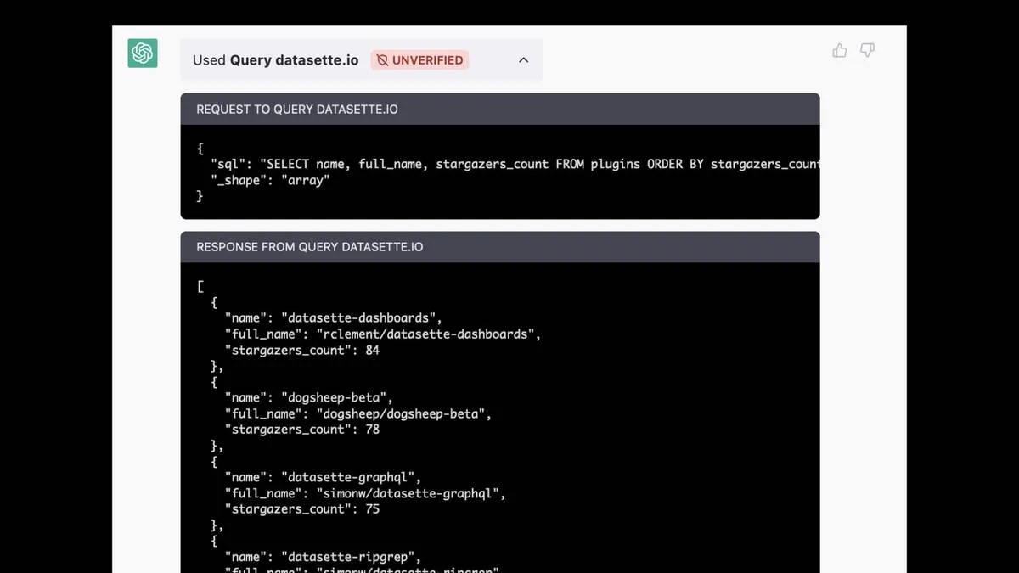Click the name "dogsheep-beta" line
1019x573 pixels.
coord(309,397)
